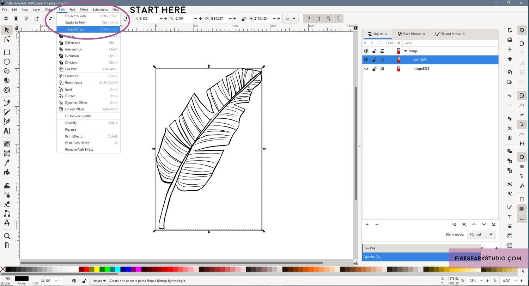529x286 pixels.
Task: Activate the Zoom magnifier tool
Action: click(7, 236)
